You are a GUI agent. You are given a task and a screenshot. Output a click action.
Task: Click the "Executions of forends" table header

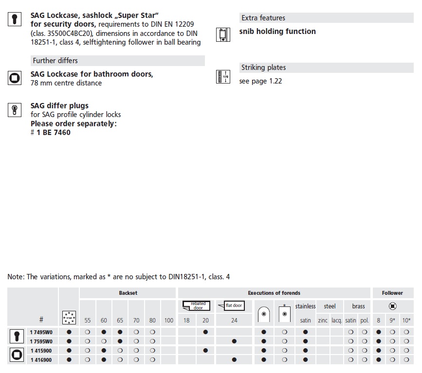tap(274, 293)
